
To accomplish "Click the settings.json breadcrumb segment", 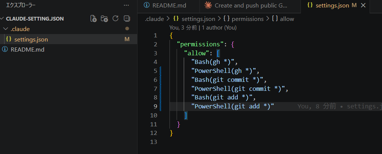I will coord(198,19).
